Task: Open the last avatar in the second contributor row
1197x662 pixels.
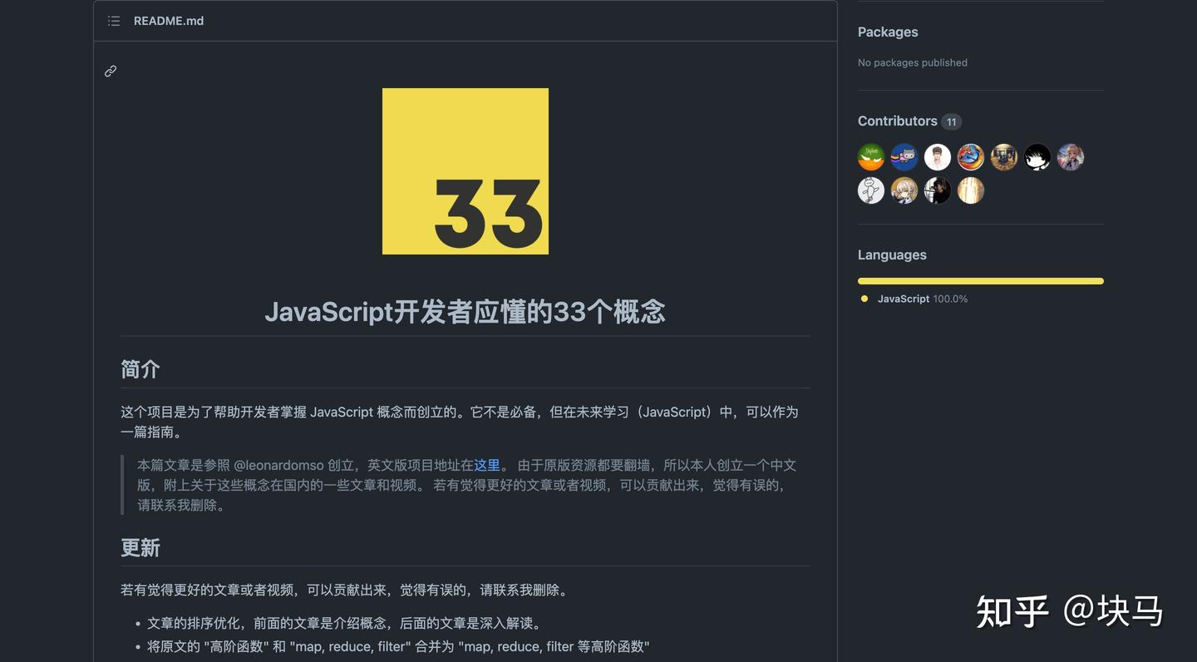Action: pyautogui.click(x=970, y=190)
